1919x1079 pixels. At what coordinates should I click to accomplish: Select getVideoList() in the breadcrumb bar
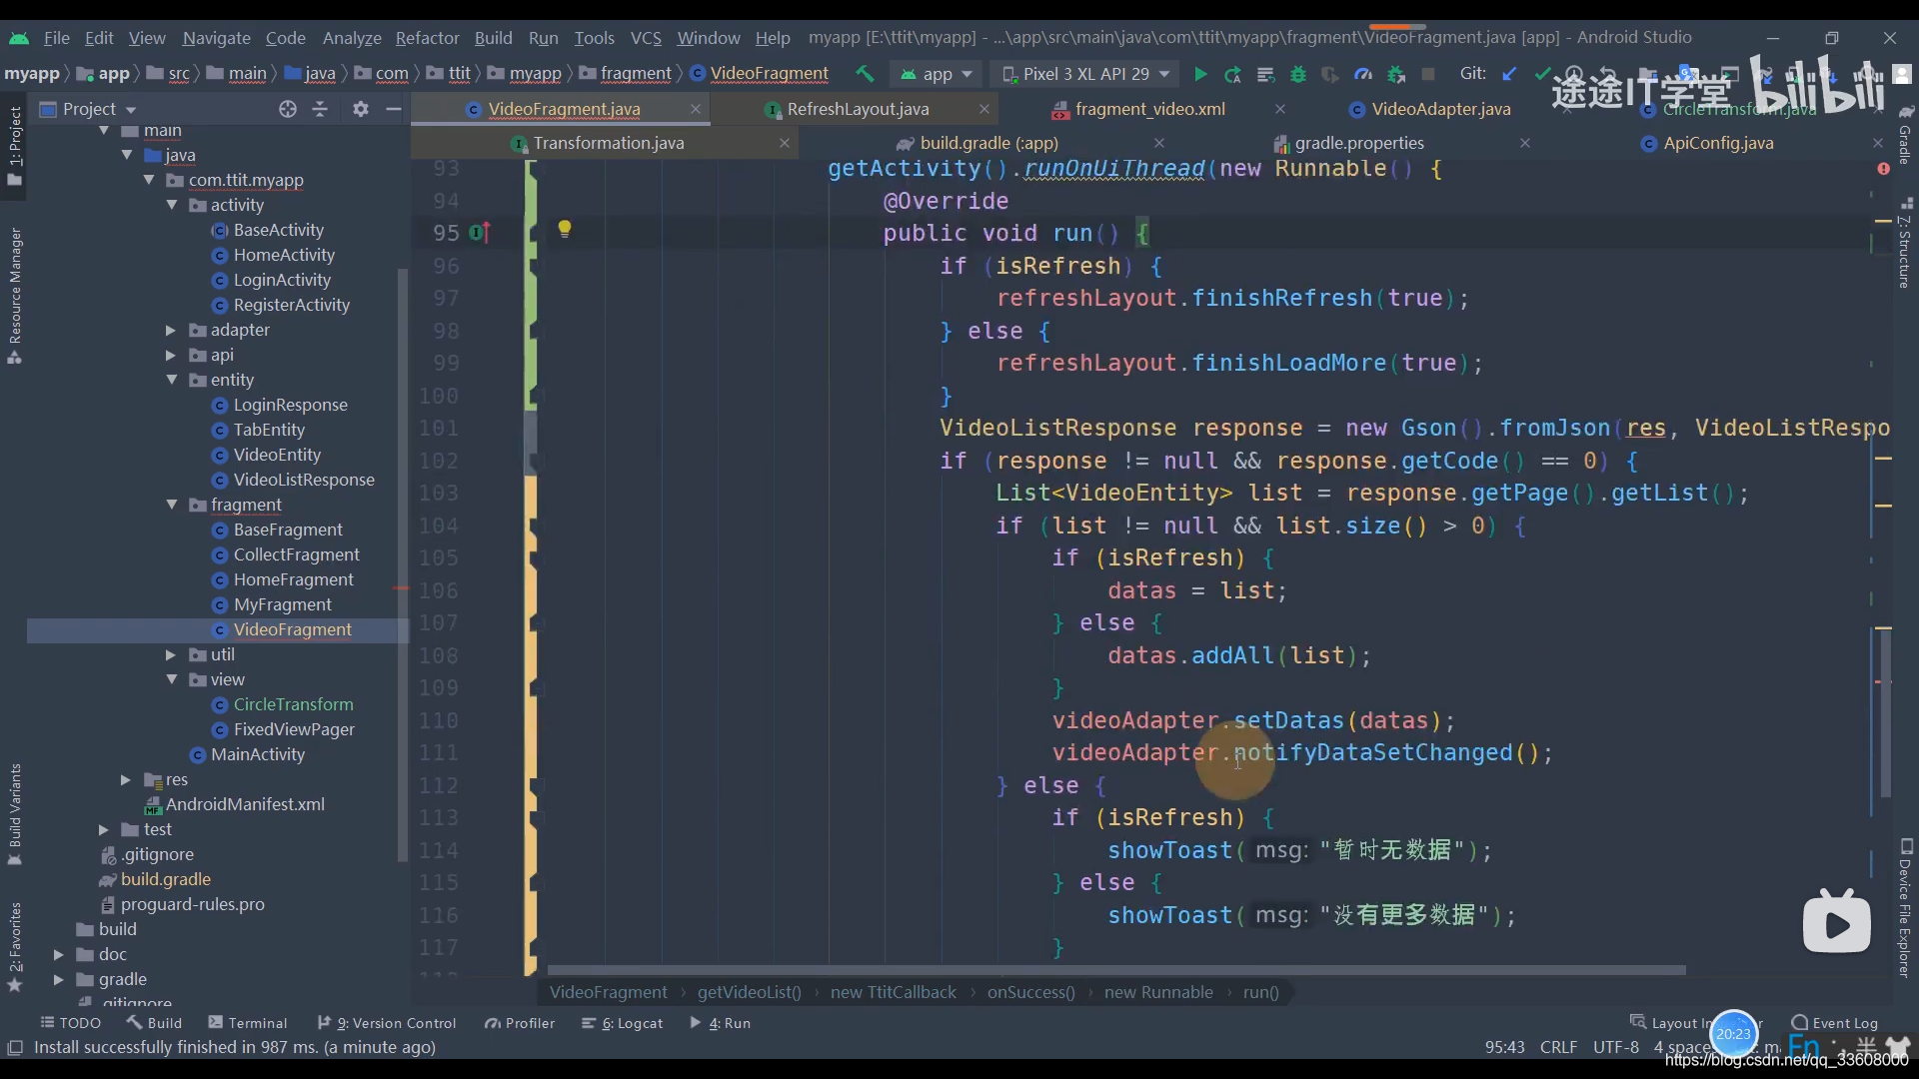(749, 992)
